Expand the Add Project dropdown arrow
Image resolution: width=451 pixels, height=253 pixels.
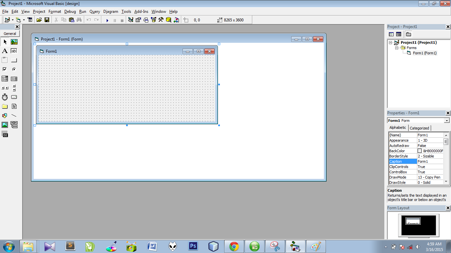(12, 20)
